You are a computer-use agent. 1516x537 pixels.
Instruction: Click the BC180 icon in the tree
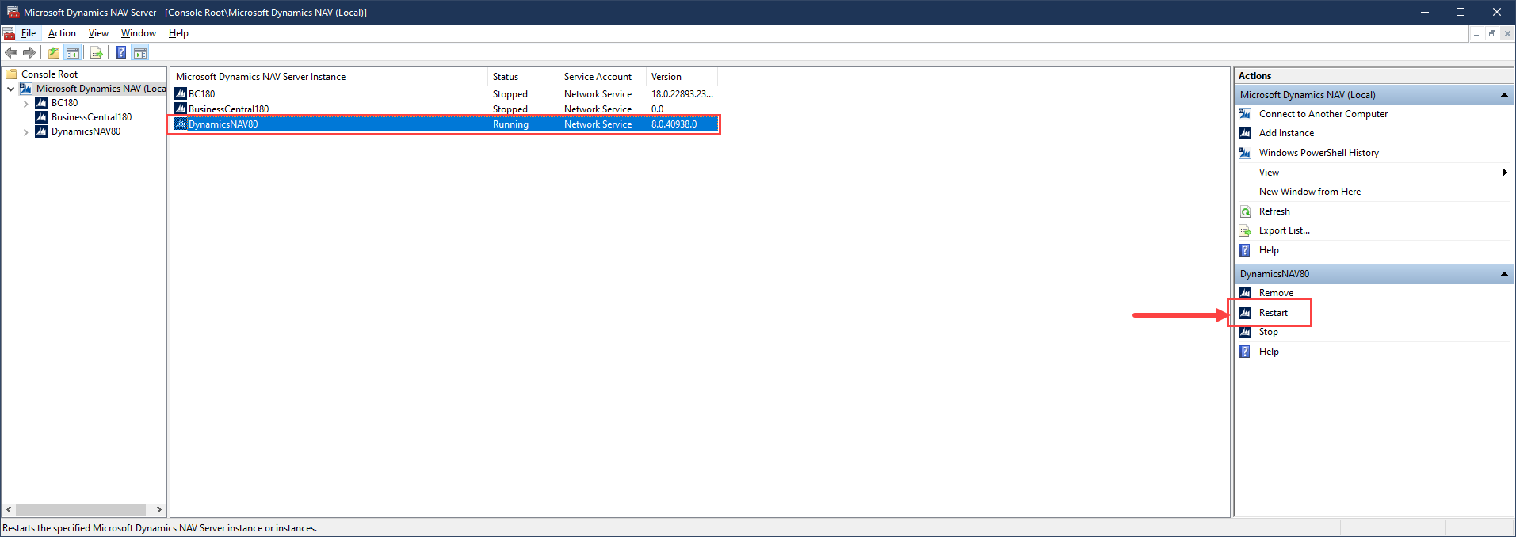41,103
